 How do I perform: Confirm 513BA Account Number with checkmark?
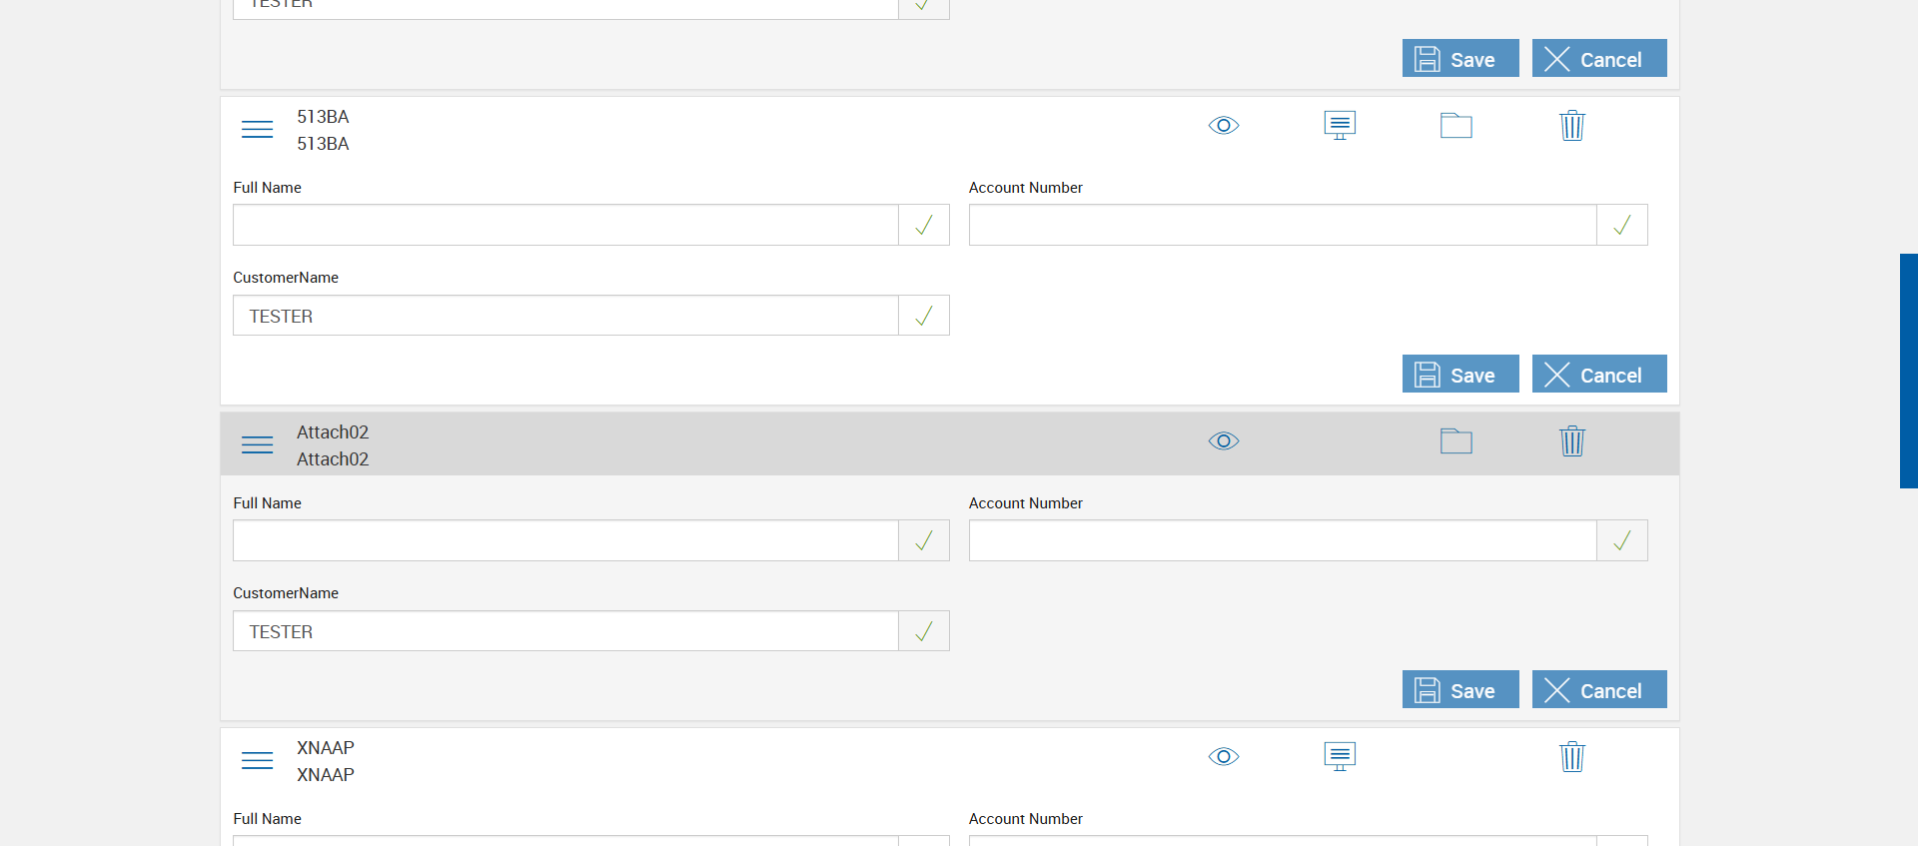(1621, 226)
